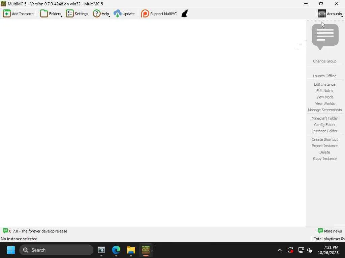Click Export Instance
Viewport: 345px width, 258px height.
pos(324,146)
